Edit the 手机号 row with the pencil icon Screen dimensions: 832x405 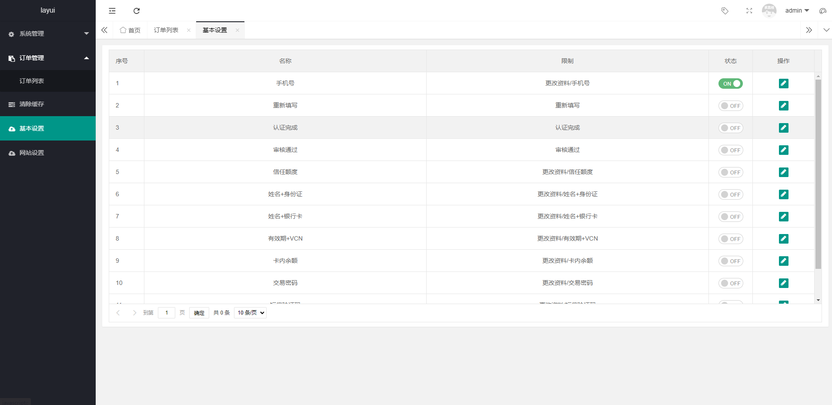click(x=783, y=84)
